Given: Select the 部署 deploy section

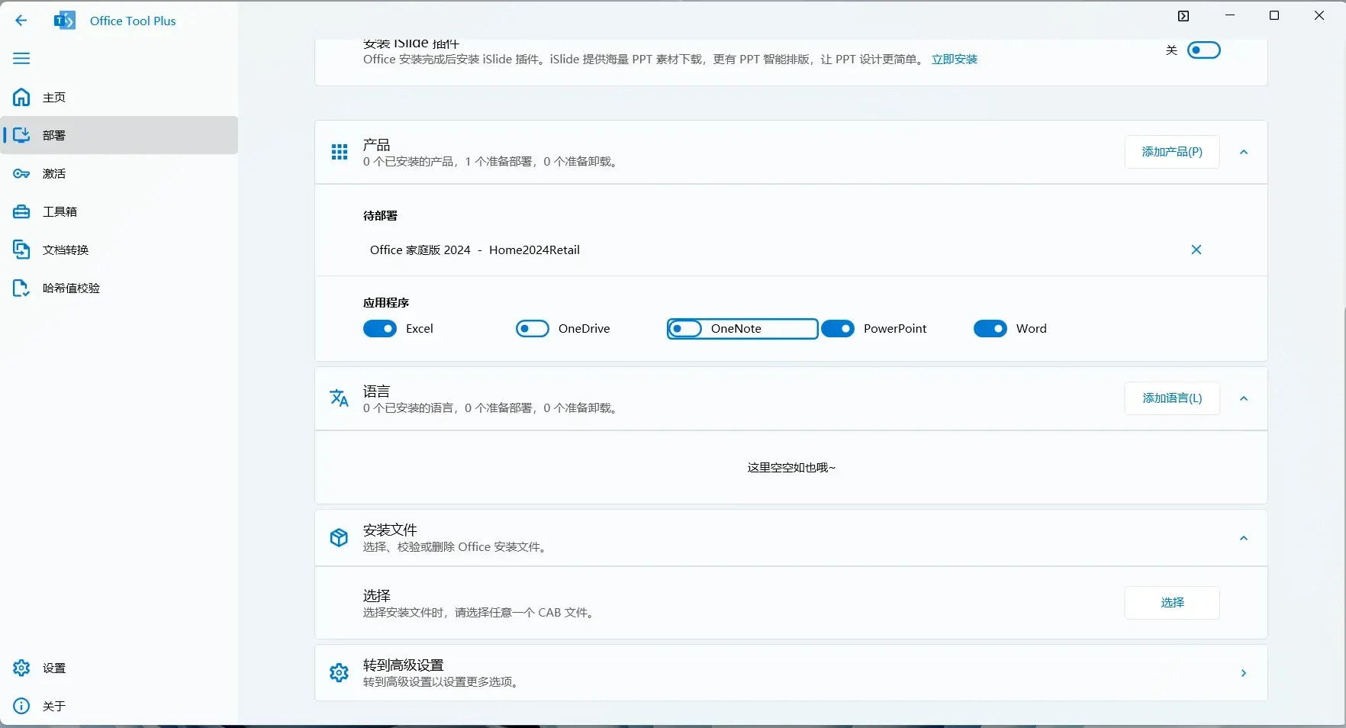Looking at the screenshot, I should coord(119,135).
